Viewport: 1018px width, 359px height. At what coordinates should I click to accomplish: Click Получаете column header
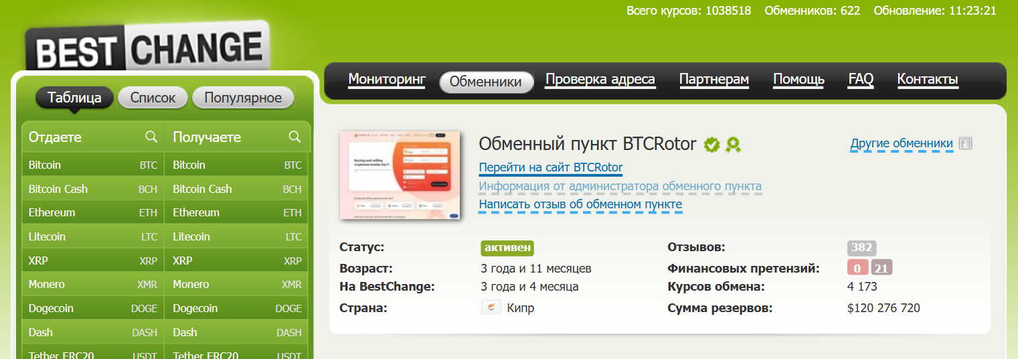207,137
